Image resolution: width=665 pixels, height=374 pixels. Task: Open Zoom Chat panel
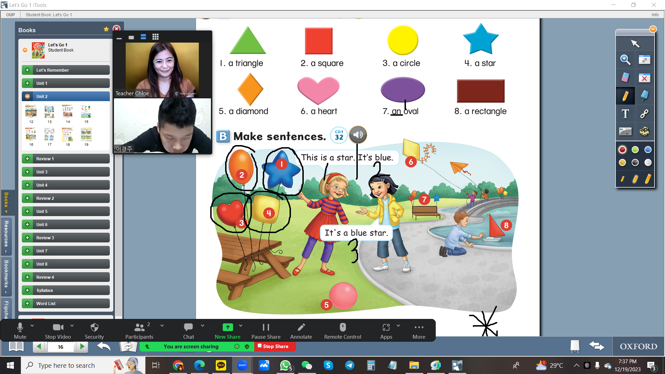[188, 331]
